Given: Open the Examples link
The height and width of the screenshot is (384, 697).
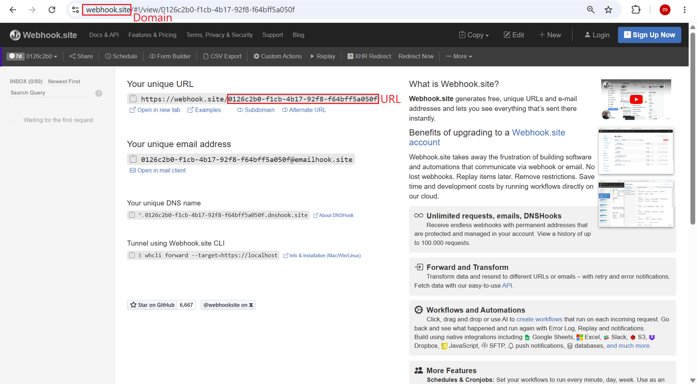Looking at the screenshot, I should click(x=204, y=110).
